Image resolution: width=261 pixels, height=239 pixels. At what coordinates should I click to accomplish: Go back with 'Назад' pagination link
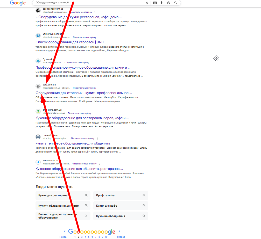coord(63,237)
